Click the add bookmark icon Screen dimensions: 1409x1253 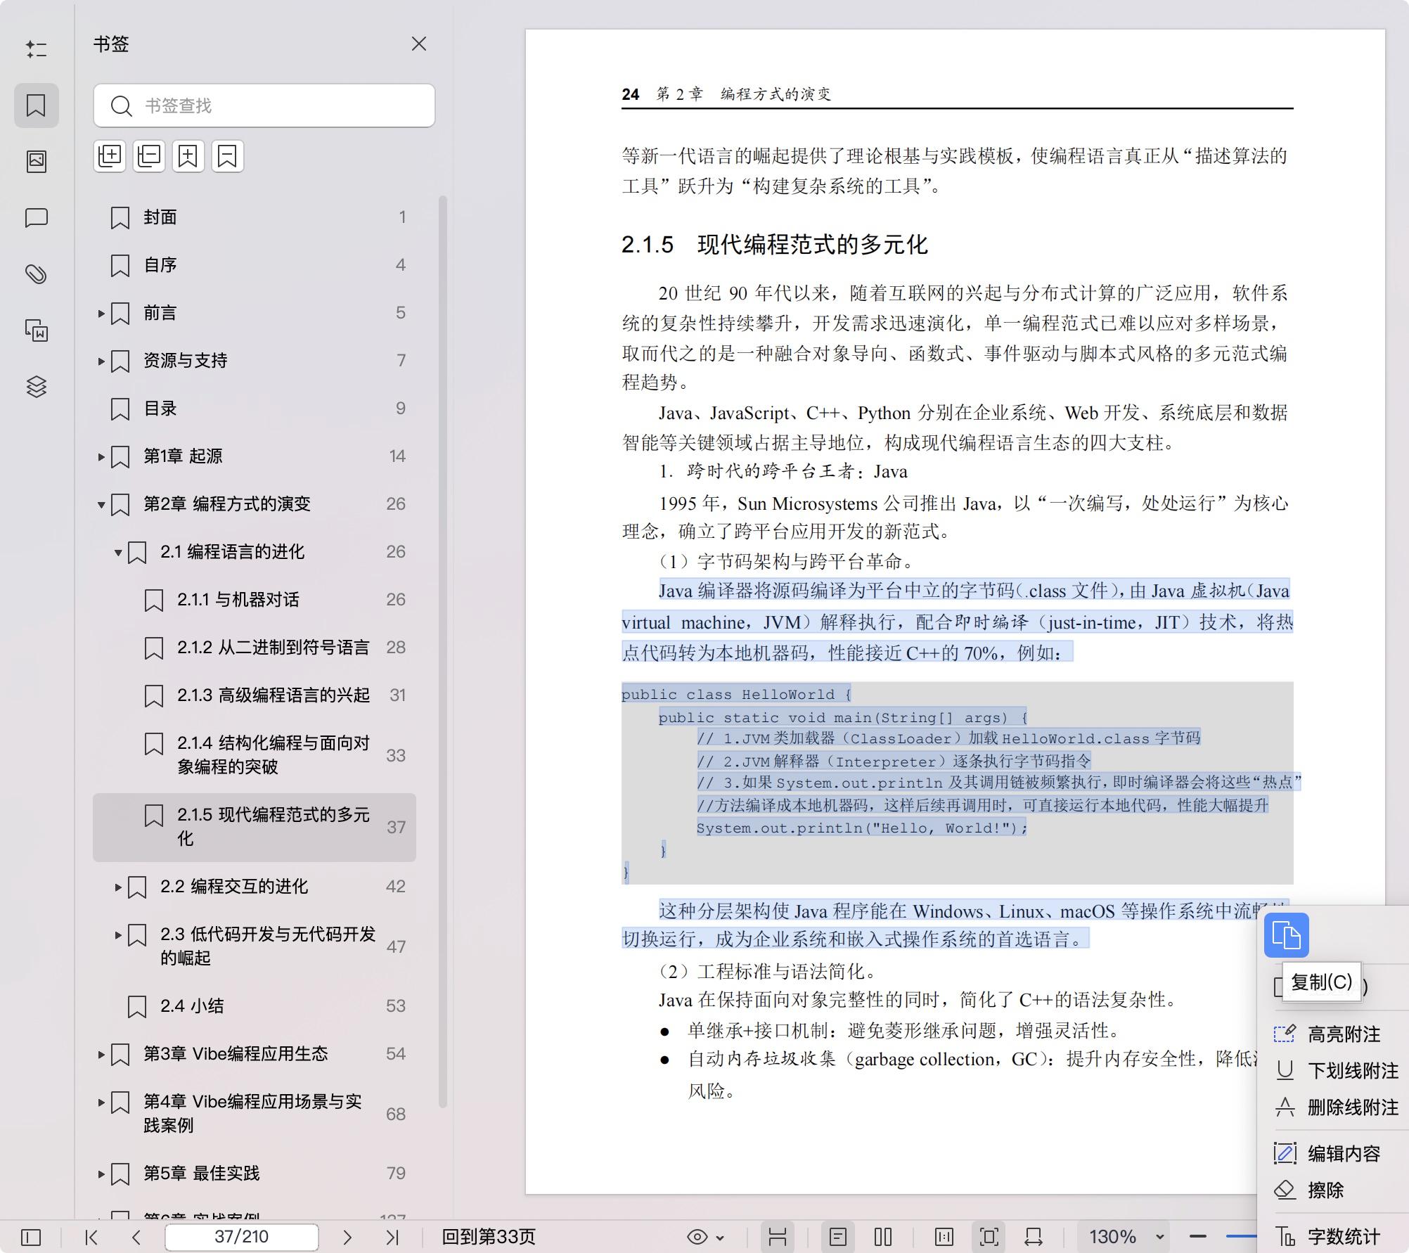[188, 155]
